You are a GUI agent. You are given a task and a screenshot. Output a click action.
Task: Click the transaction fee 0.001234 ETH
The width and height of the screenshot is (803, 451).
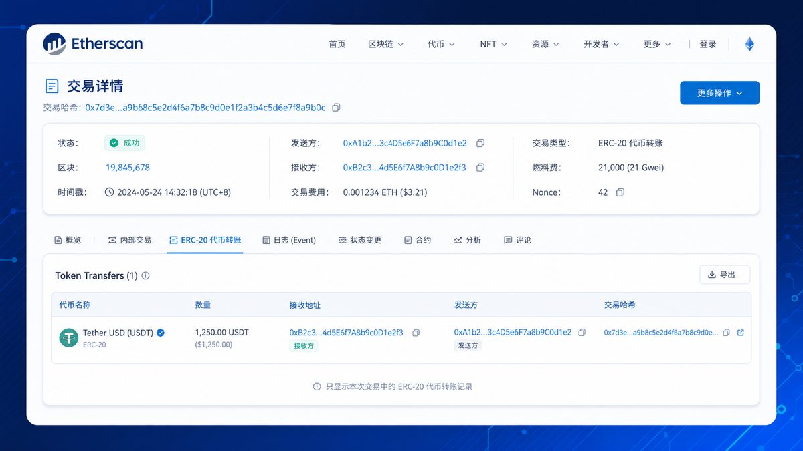385,192
